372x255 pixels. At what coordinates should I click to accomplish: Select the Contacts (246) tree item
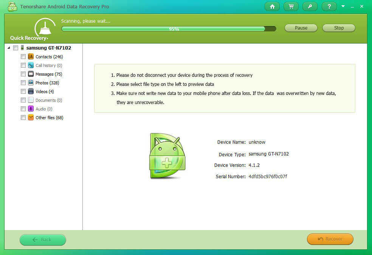pyautogui.click(x=49, y=57)
